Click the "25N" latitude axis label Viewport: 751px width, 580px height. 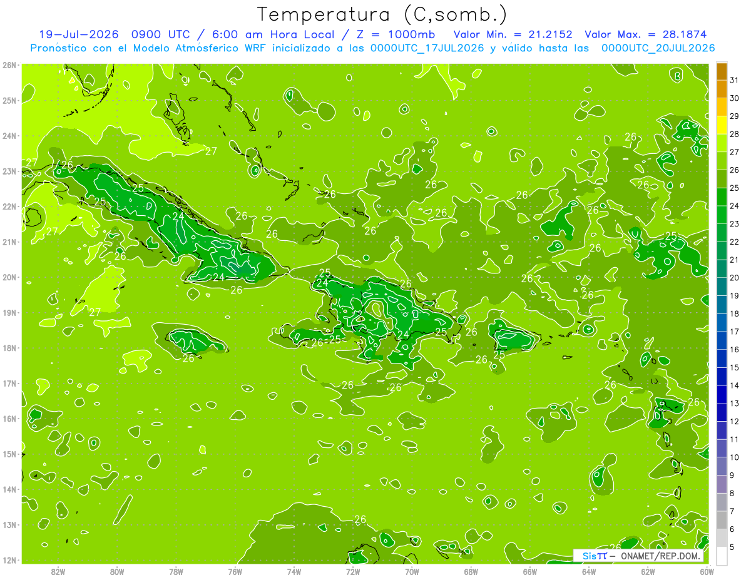tap(9, 101)
